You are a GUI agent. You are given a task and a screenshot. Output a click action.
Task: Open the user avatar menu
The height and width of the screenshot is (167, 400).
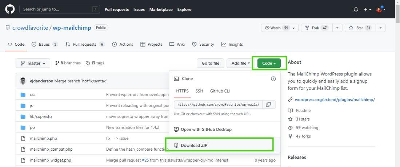tap(381, 9)
